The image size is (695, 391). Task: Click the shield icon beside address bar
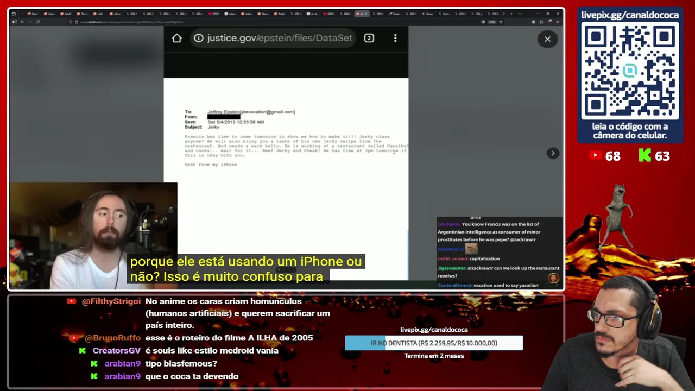(71, 22)
